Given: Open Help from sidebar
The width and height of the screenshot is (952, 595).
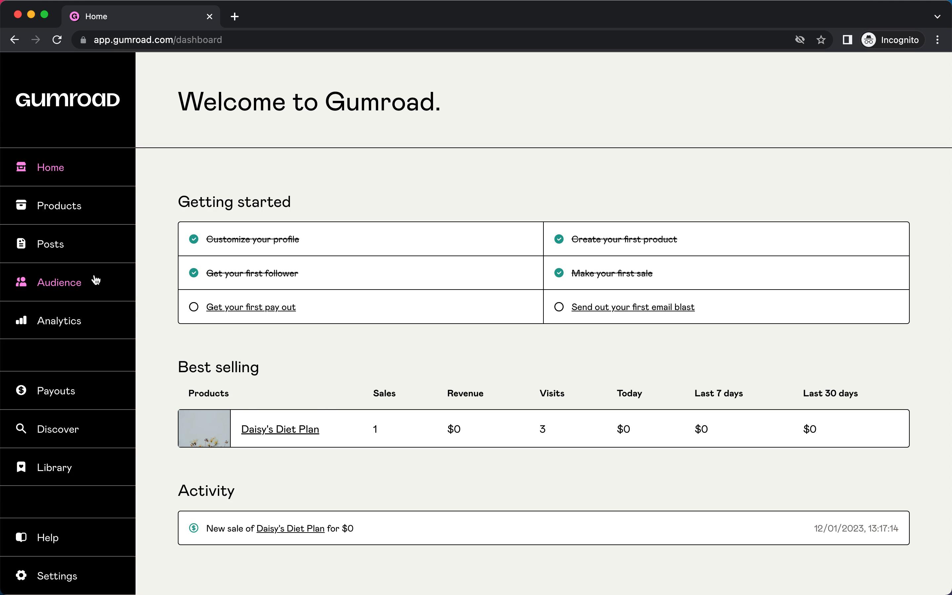Looking at the screenshot, I should 47,537.
